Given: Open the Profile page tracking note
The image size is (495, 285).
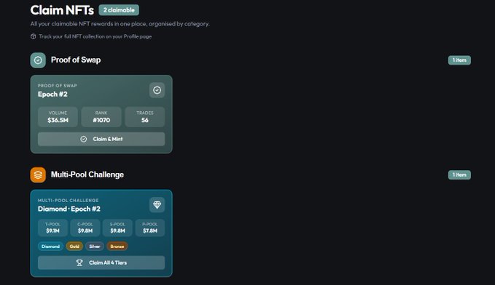Looking at the screenshot, I should 95,36.
